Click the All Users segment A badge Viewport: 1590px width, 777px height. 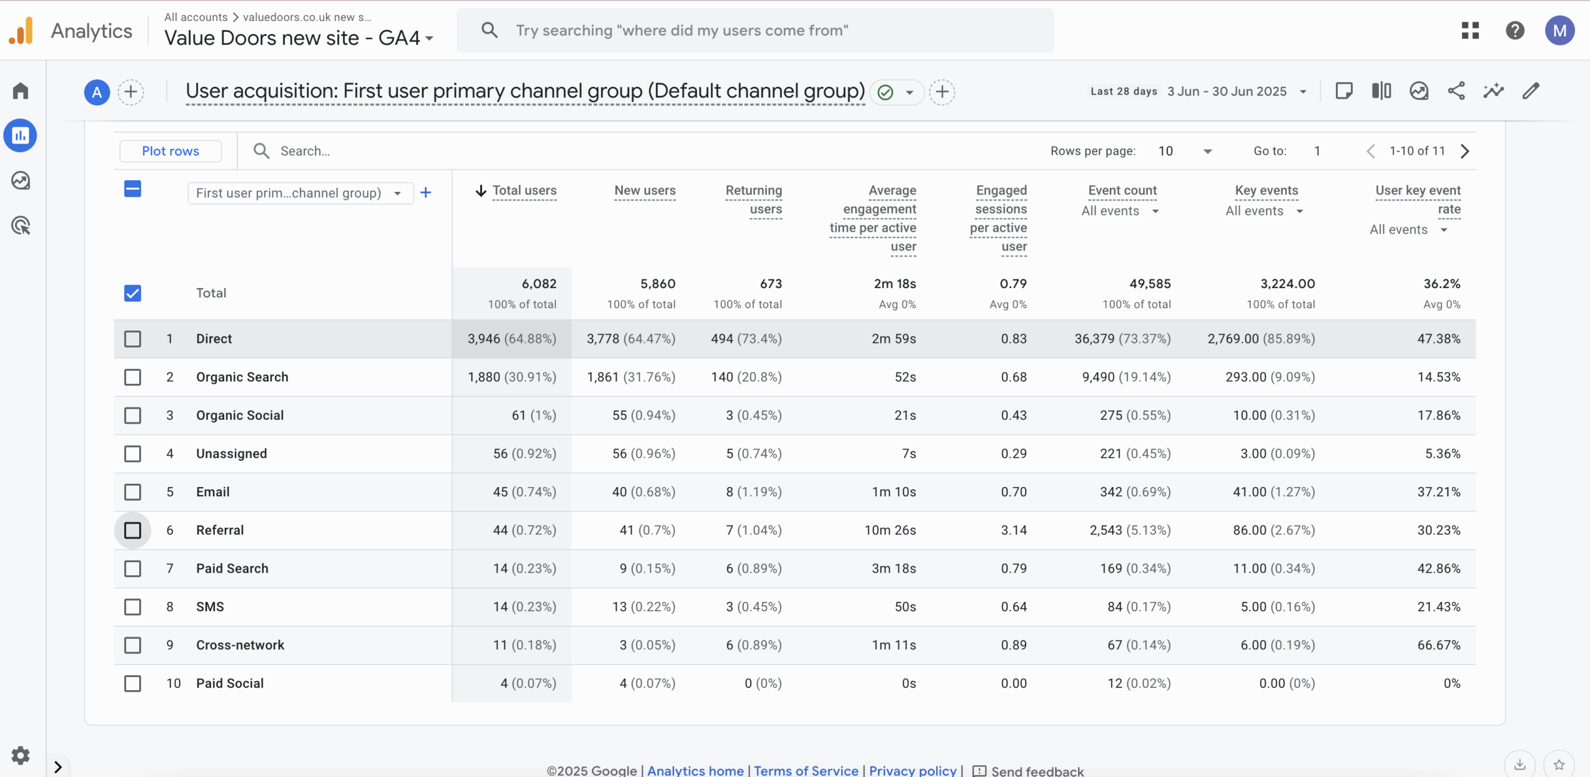[x=97, y=93]
